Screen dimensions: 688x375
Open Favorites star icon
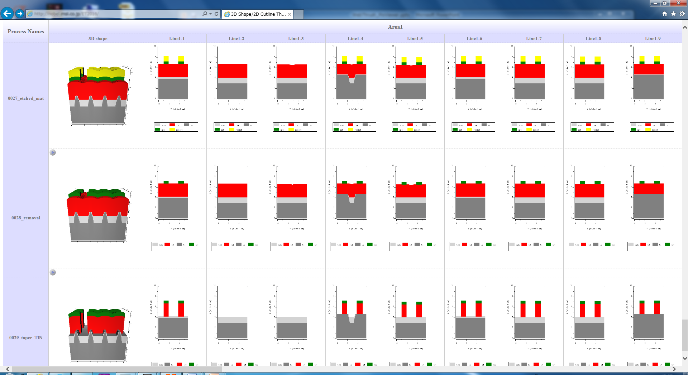coord(673,14)
